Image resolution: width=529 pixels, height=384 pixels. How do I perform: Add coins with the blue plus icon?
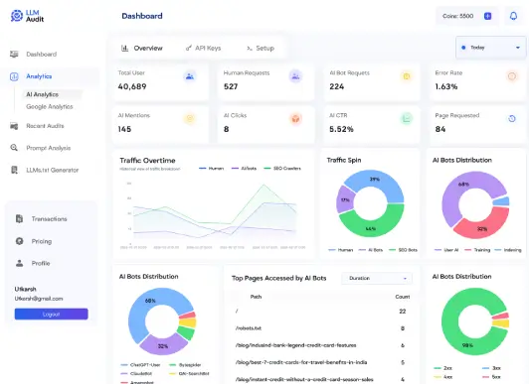(488, 16)
